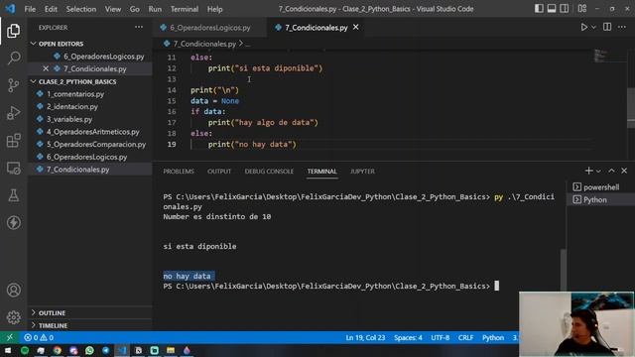This screenshot has height=357, width=635.
Task: Click the editor minimap preview
Action: click(600, 56)
